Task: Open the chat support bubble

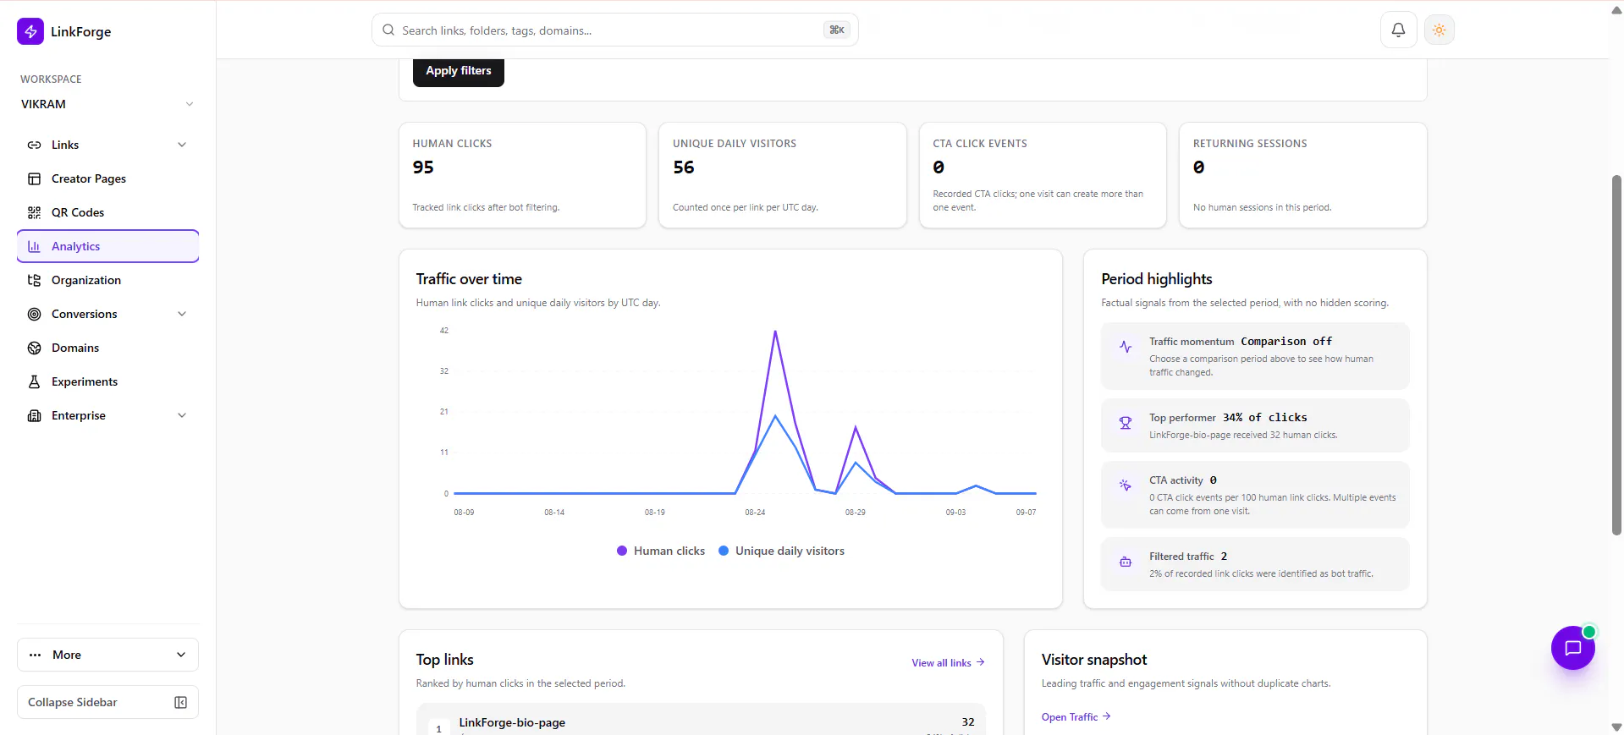Action: (1572, 648)
